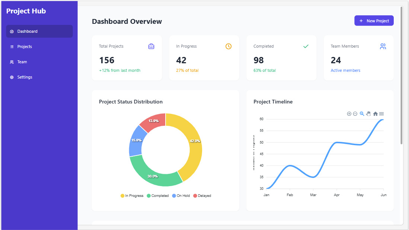The image size is (409, 230).
Task: Click the zoom in icon on Project Timeline chart
Action: tap(349, 114)
